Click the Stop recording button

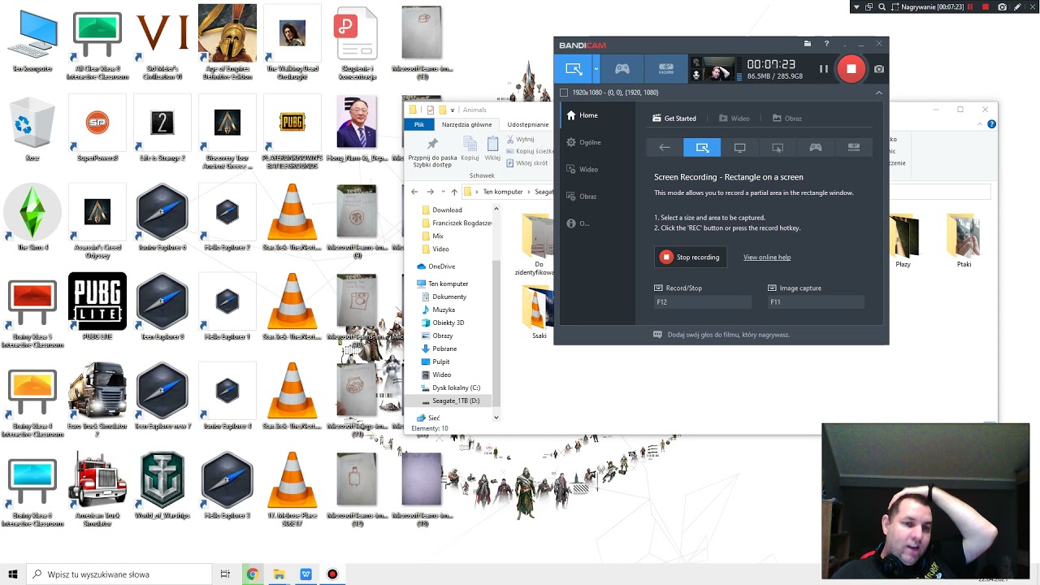pyautogui.click(x=691, y=257)
